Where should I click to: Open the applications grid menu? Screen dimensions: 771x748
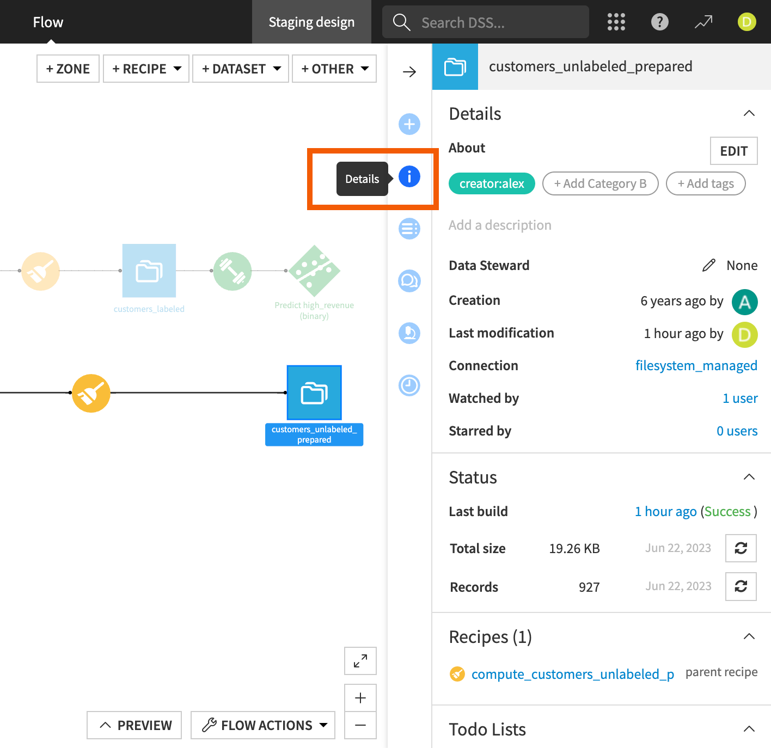tap(616, 22)
